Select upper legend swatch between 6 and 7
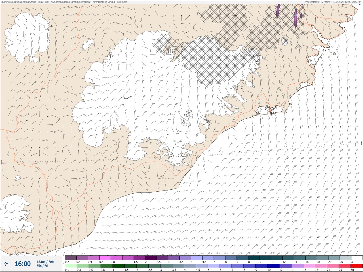The width and height of the screenshot is (363, 272). pos(231,258)
